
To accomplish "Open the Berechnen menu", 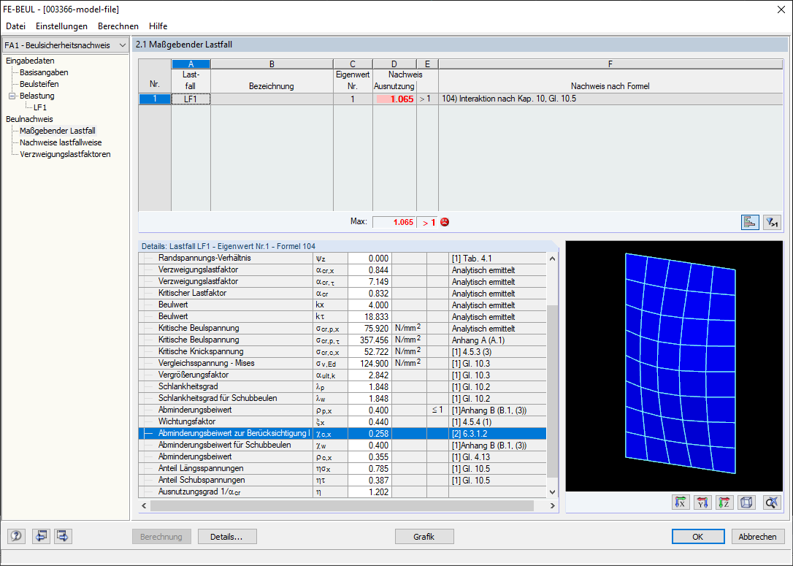I will (118, 26).
